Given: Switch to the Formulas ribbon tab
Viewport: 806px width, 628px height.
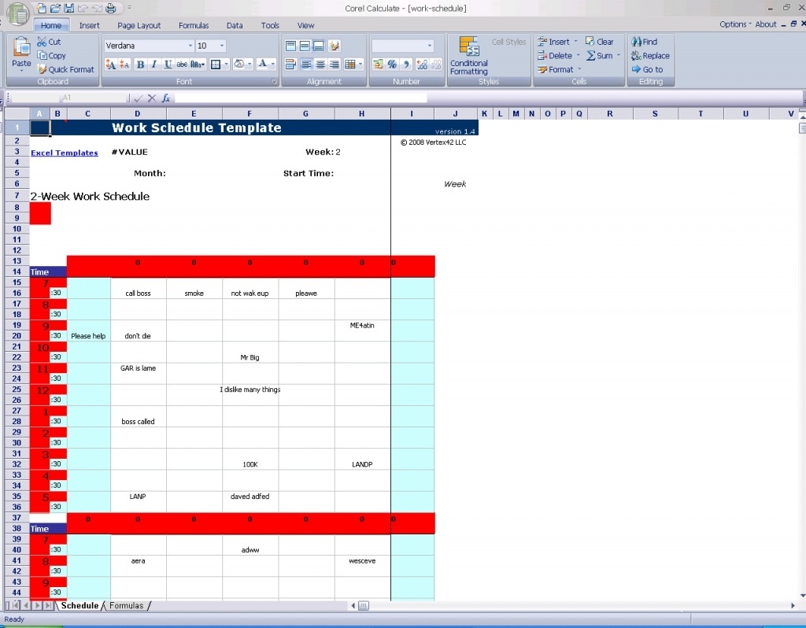Looking at the screenshot, I should click(x=194, y=24).
